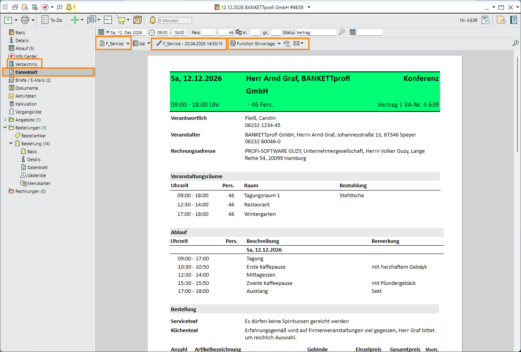521x352 pixels.
Task: Expand the Angebote (1) folder
Action: click(5, 120)
